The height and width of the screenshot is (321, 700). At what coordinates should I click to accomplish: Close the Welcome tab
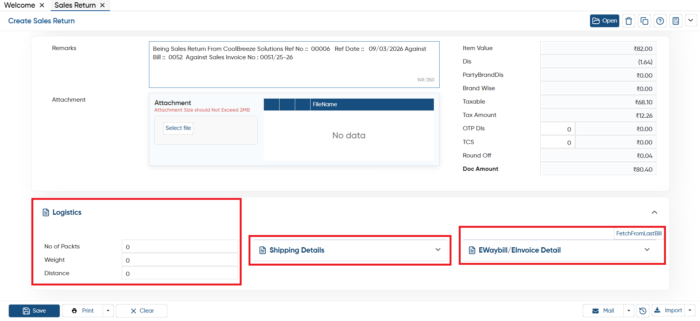pos(42,5)
